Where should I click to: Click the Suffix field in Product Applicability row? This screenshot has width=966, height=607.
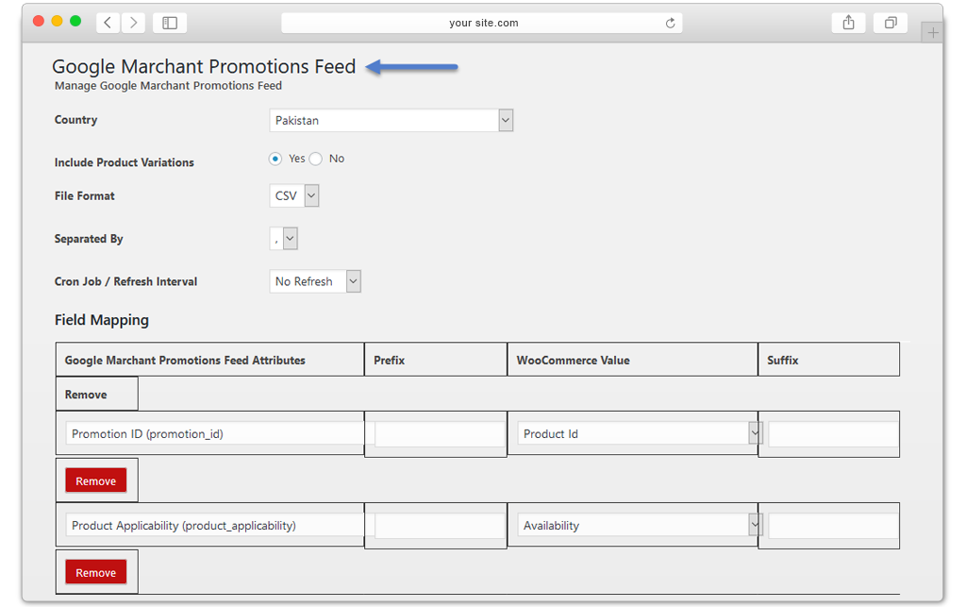pos(833,526)
